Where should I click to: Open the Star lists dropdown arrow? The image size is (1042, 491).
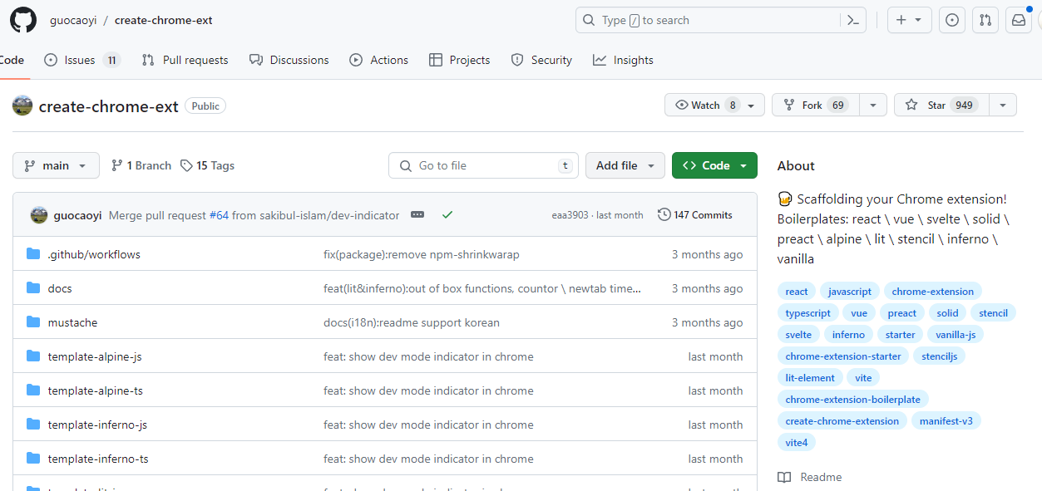tap(1003, 106)
